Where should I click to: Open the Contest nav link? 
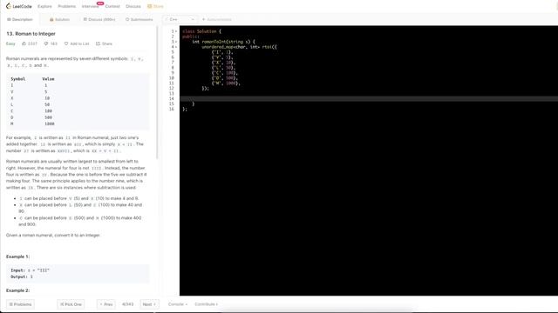pos(112,6)
